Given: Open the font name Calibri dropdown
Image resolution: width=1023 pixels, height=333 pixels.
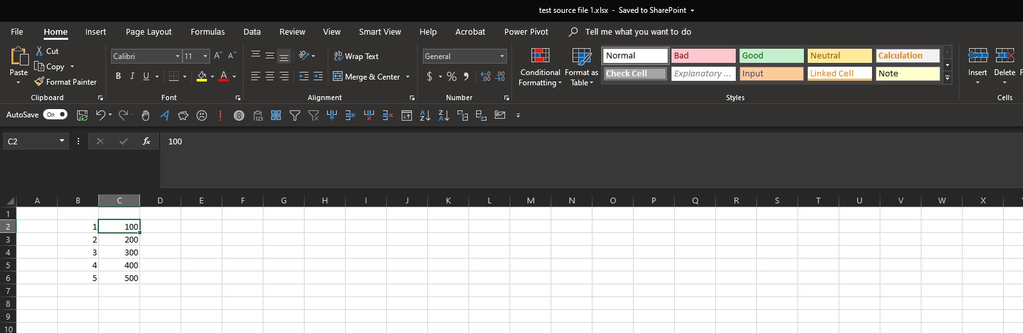Looking at the screenshot, I should click(x=177, y=56).
